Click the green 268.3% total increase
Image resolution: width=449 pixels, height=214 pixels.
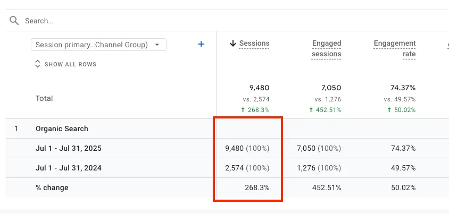[x=255, y=110]
